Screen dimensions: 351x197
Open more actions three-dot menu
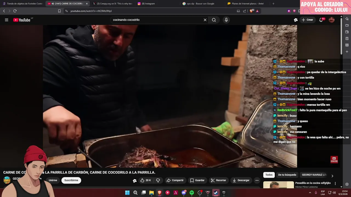point(257,180)
